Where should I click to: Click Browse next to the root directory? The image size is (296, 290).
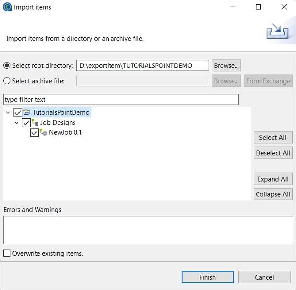pos(226,65)
